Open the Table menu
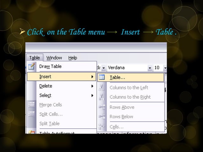Viewport: 203px width, 152px height. pyautogui.click(x=35, y=58)
